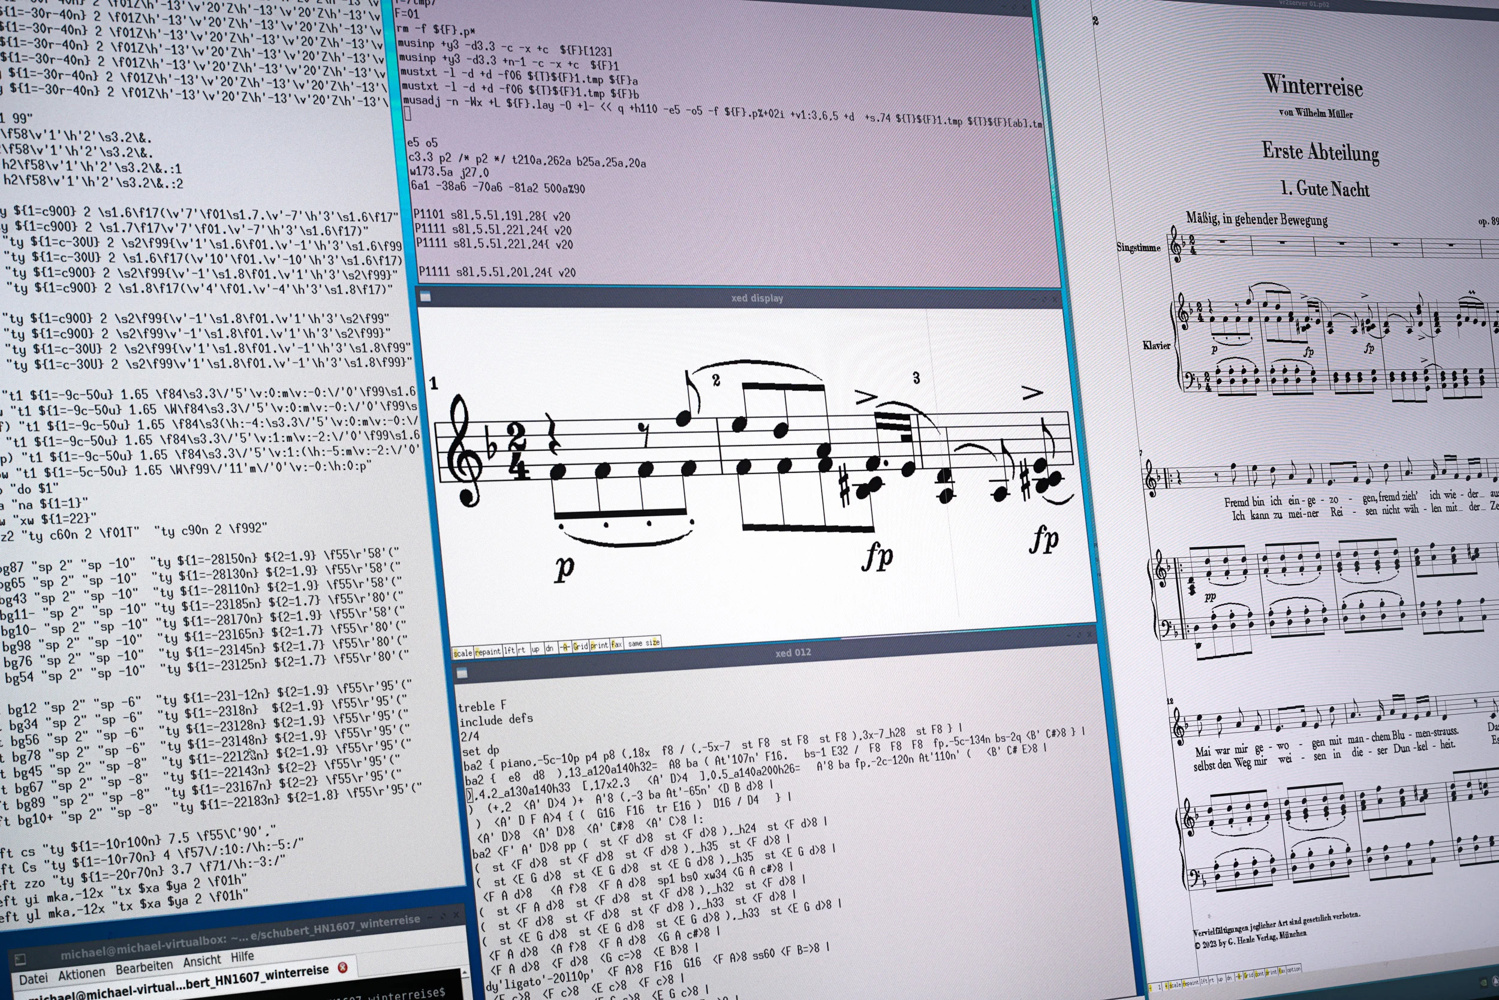Open the Bearbeiten menu in terminal
1499x1000 pixels.
pos(144,968)
